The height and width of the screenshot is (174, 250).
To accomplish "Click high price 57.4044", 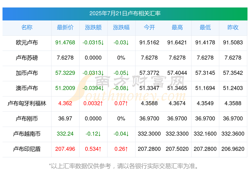I will pyautogui.click(x=177, y=73).
